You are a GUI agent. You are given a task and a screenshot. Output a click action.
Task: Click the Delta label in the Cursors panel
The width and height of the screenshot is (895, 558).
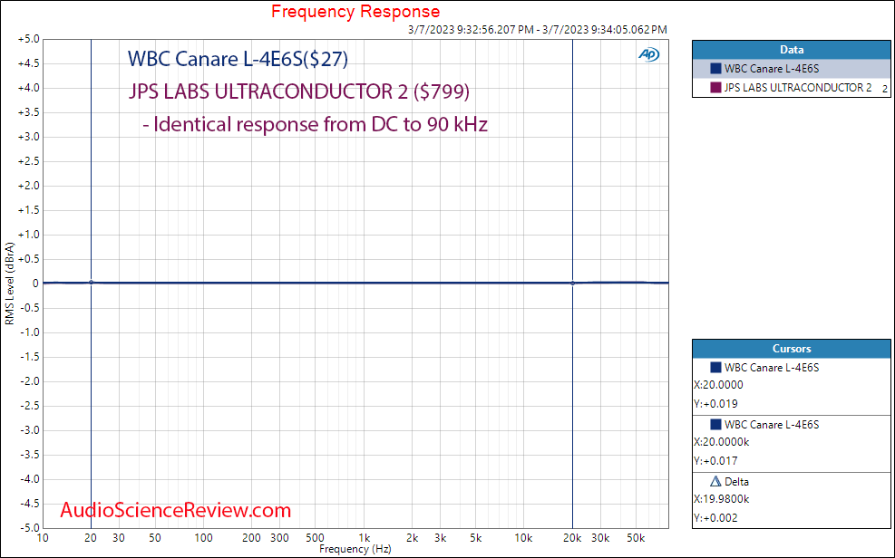[736, 482]
